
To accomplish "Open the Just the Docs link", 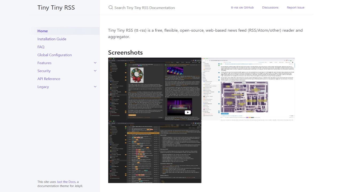I will point(66,182).
